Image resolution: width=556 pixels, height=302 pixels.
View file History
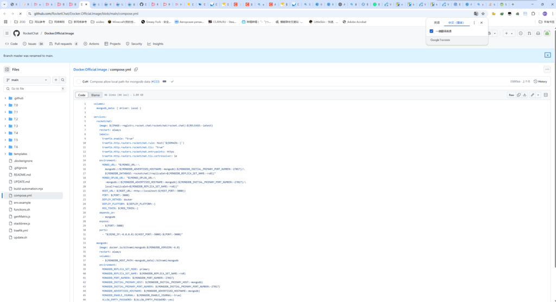point(540,81)
